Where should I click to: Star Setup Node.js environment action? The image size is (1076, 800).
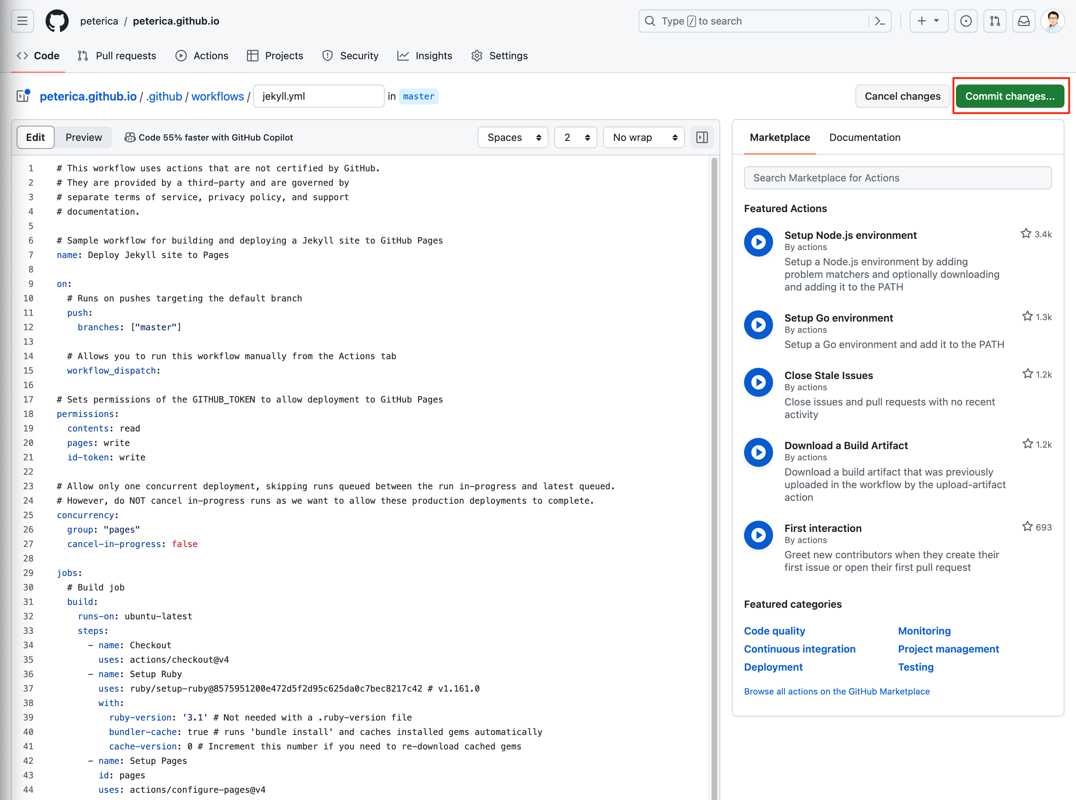[1026, 234]
